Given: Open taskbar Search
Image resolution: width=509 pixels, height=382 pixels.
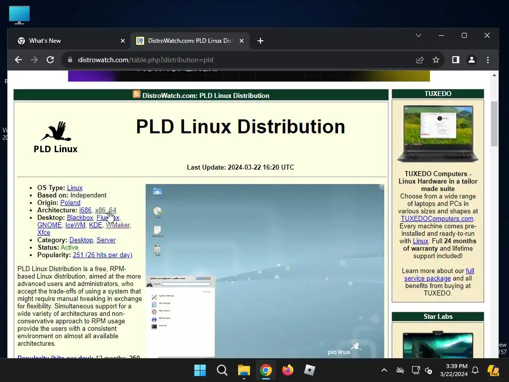Looking at the screenshot, I should coord(222,370).
